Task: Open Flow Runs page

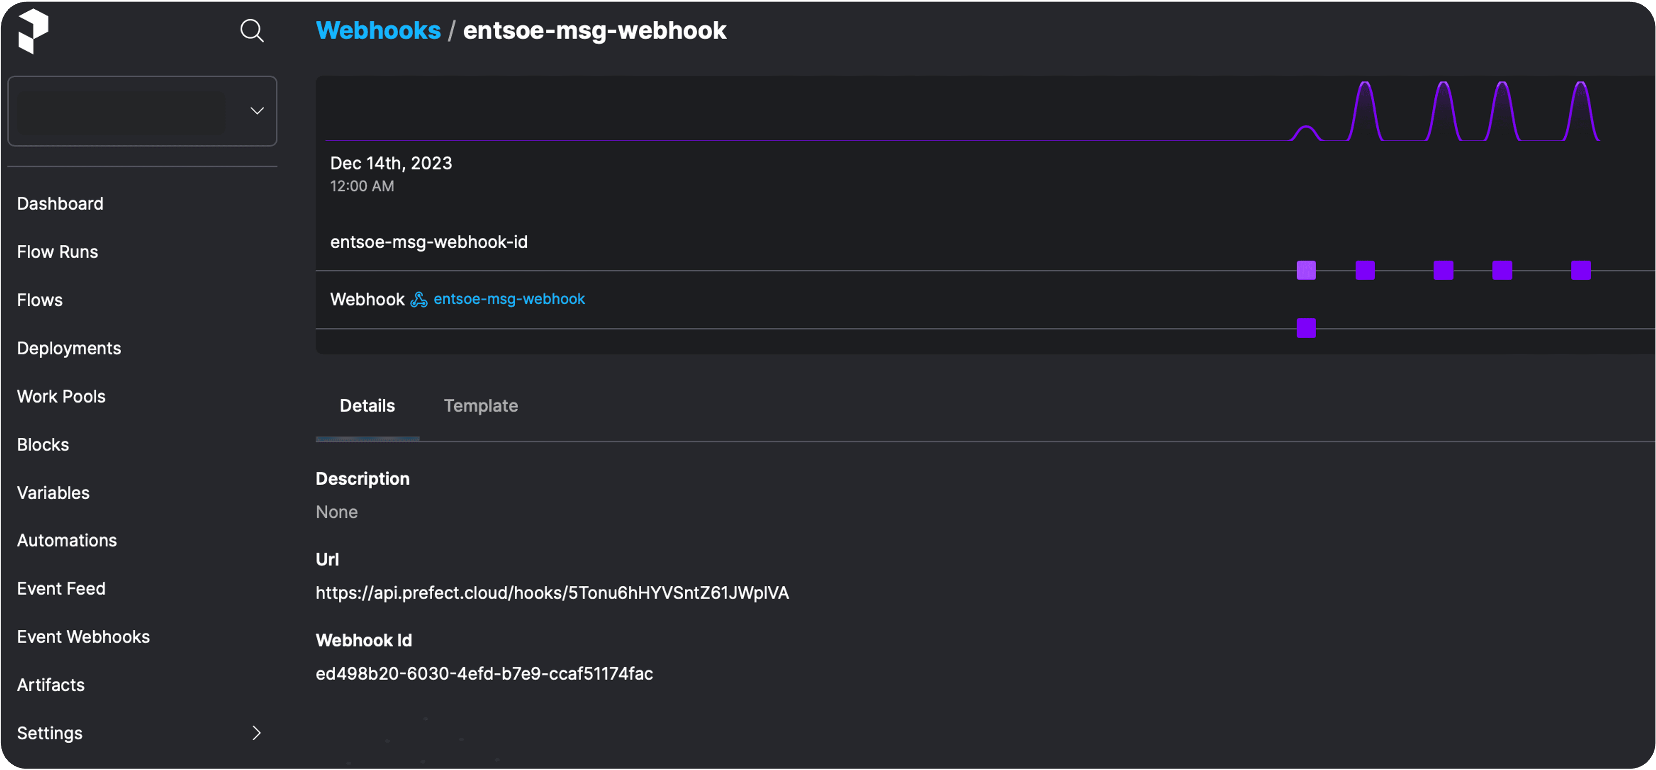Action: [x=57, y=252]
